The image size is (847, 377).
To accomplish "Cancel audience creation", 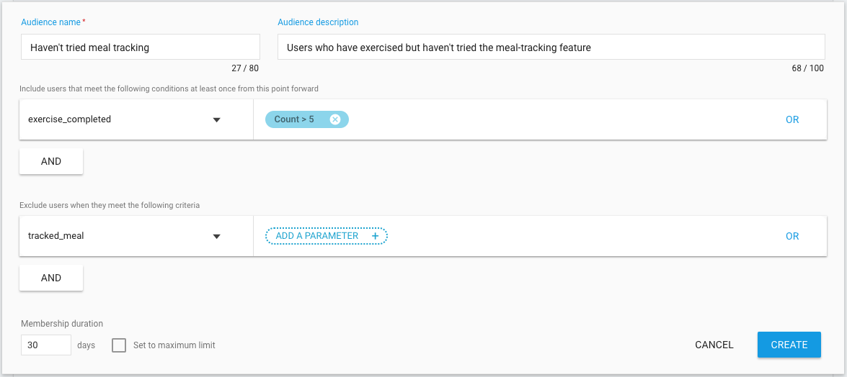I will 714,345.
